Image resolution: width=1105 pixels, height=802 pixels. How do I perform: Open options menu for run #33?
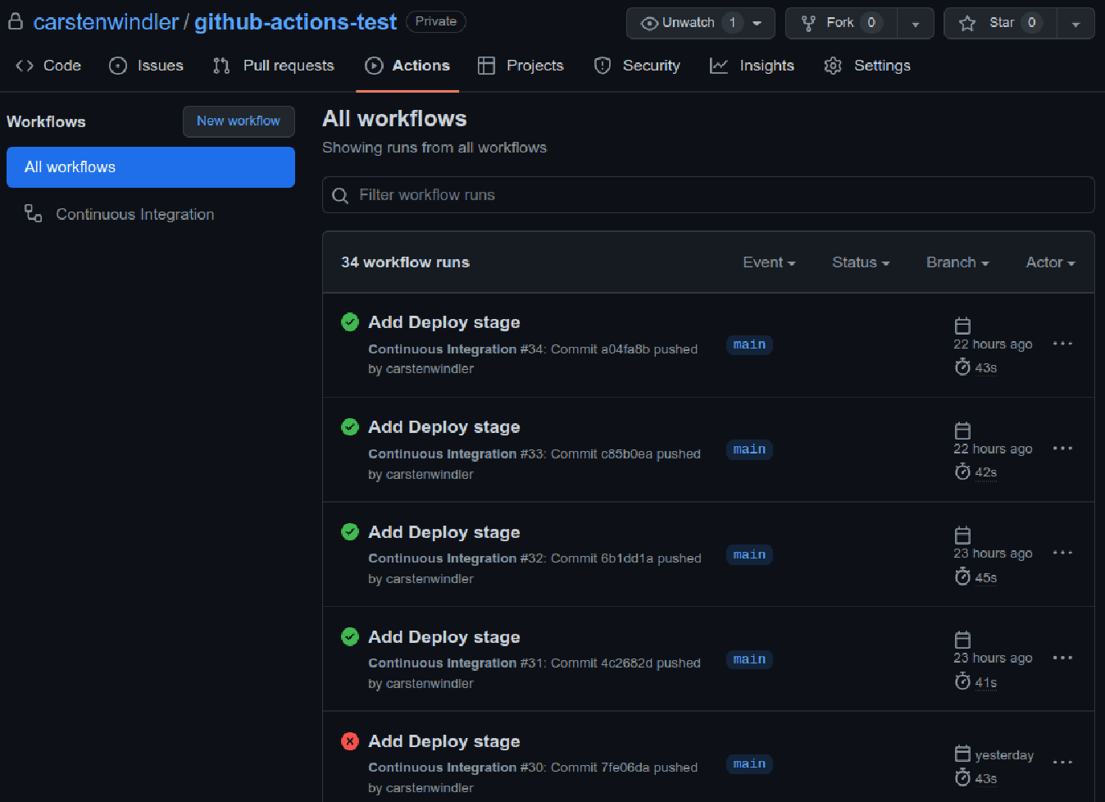[1062, 449]
